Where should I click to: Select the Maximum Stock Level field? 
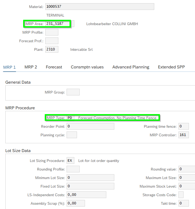186,186
